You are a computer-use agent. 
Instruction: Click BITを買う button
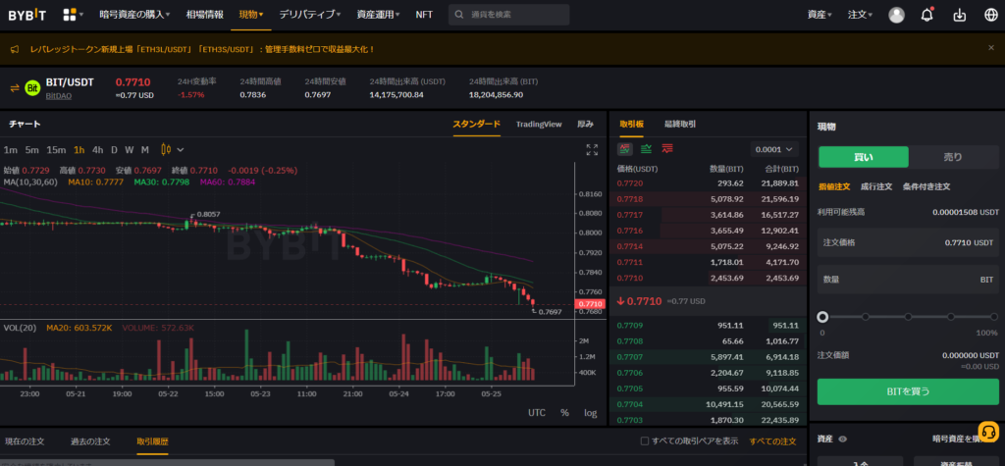click(908, 391)
